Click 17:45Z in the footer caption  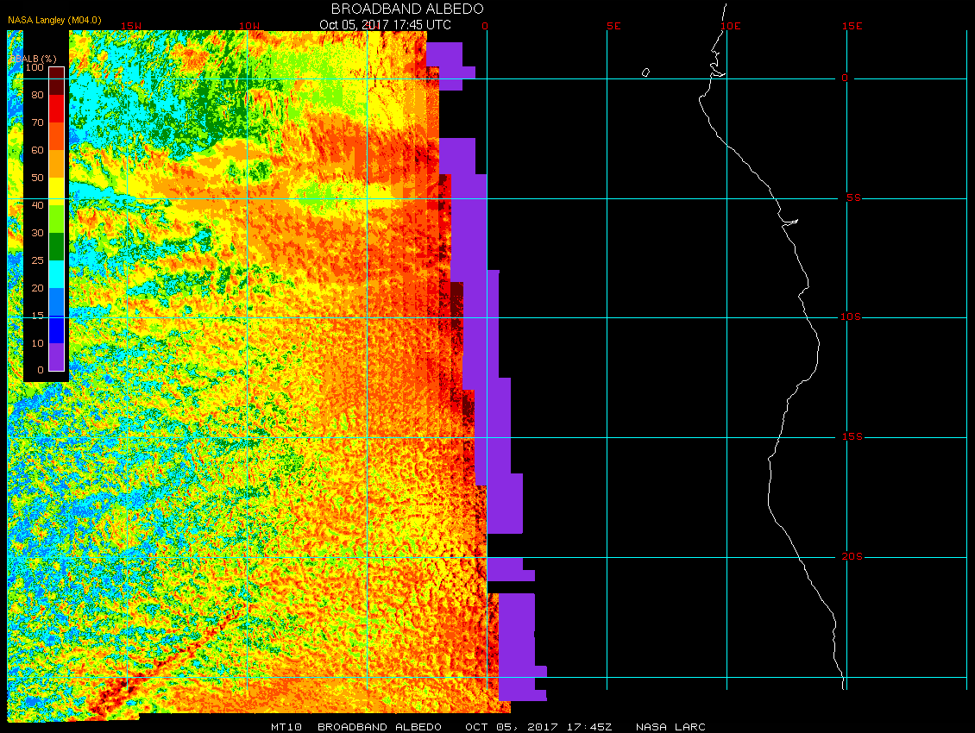pos(588,727)
